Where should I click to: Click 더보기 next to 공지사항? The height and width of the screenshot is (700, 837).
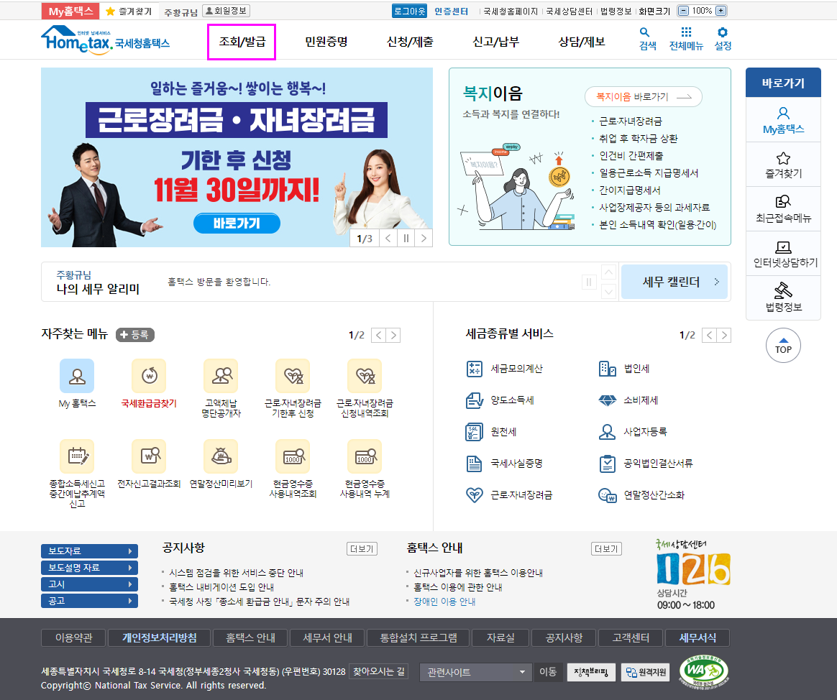click(362, 548)
